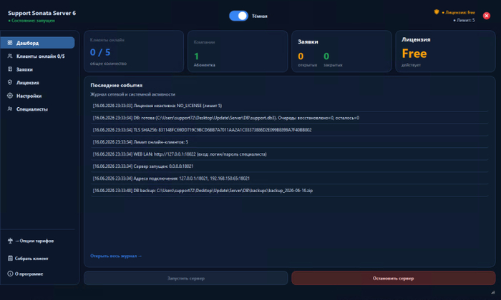The width and height of the screenshot is (501, 300).
Task: Click the window resize grip at bottom corner
Action: tap(492, 292)
